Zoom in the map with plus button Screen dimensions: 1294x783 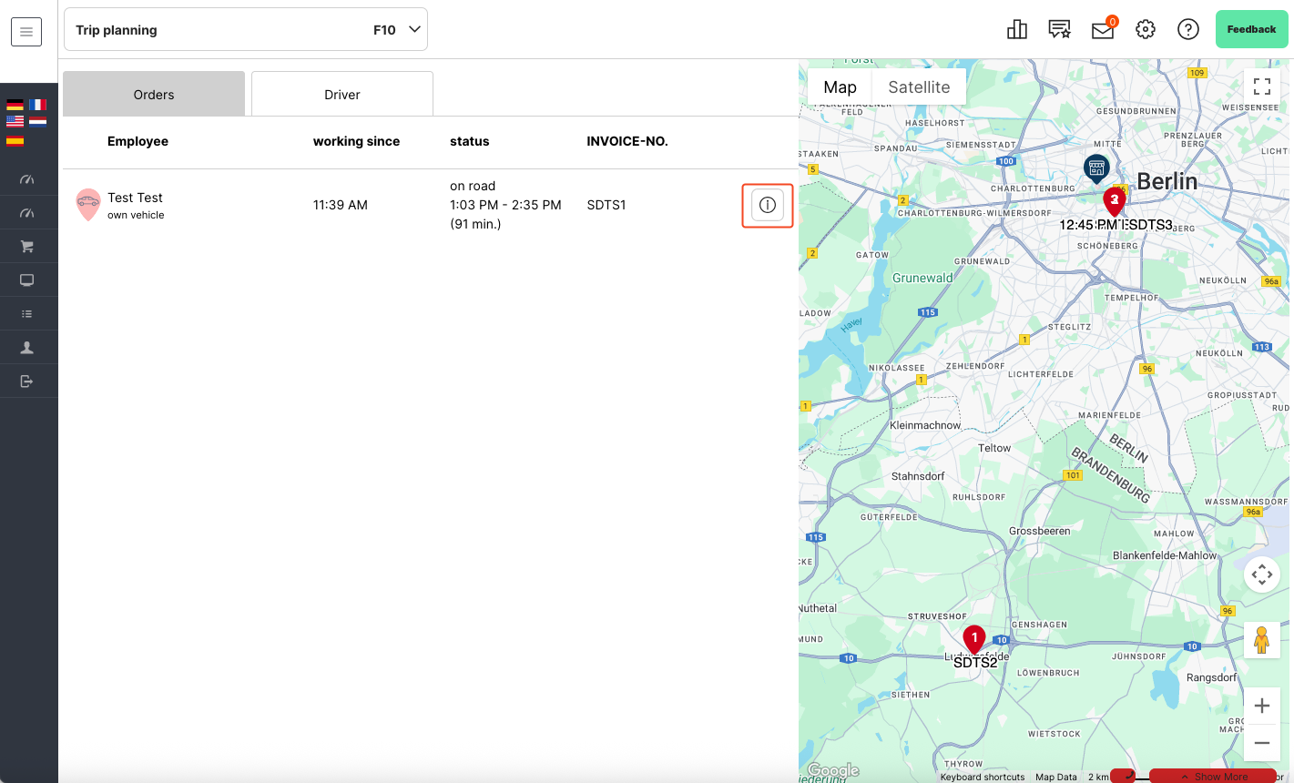1262,706
